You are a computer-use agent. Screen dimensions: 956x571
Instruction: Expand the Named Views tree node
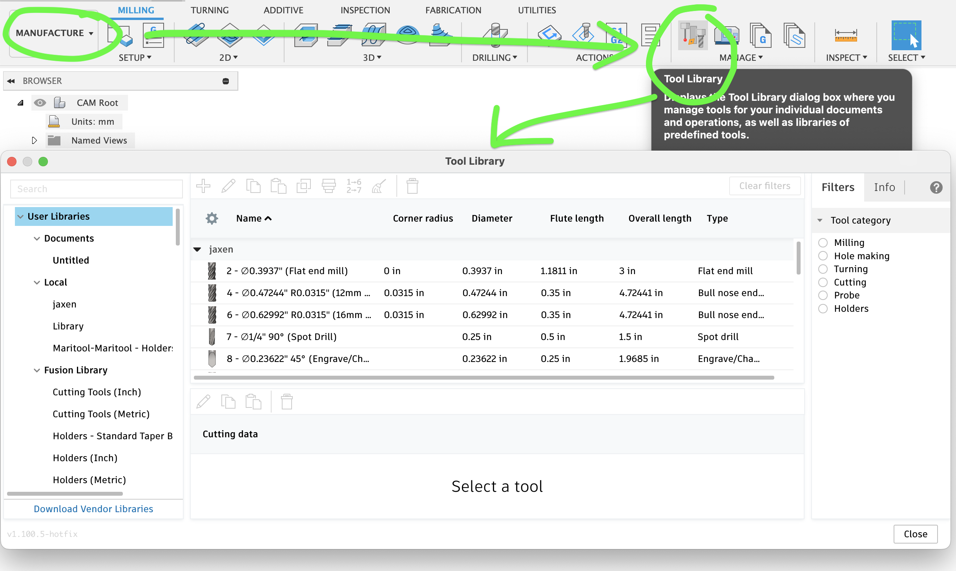(x=34, y=140)
